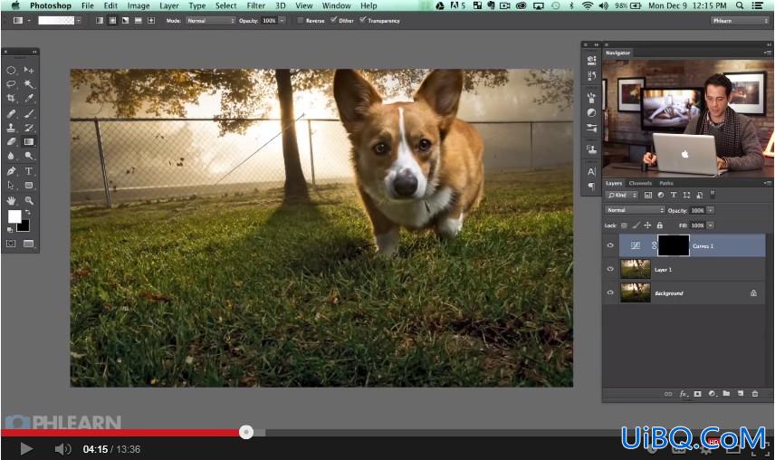Select the Clone Stamp tool
Viewport: 775px width, 460px height.
[11, 128]
